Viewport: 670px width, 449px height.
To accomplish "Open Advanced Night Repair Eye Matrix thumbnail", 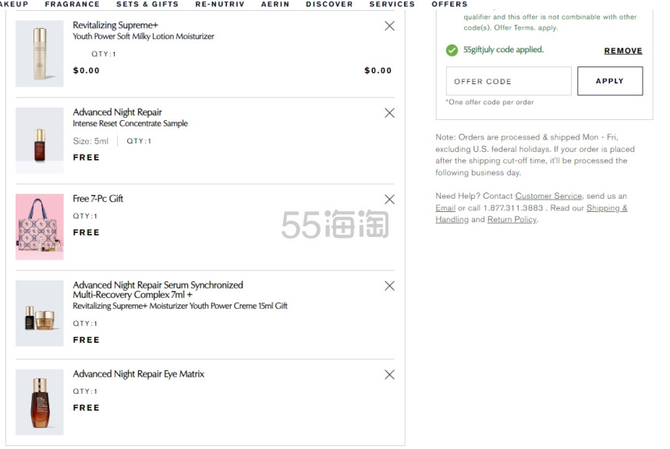I will click(x=40, y=402).
